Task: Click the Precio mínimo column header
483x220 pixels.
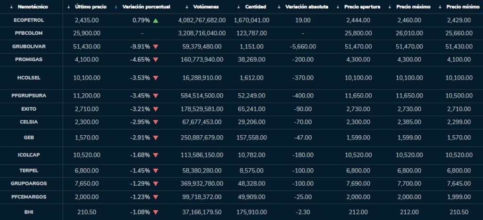Action: point(463,7)
